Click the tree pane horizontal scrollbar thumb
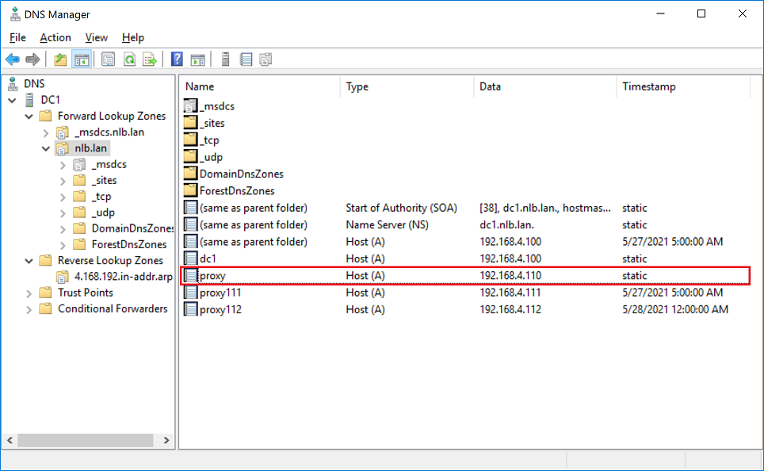Viewport: 764px width, 471px height. point(86,440)
